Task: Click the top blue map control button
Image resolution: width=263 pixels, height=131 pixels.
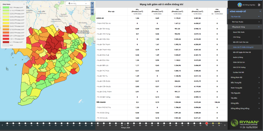Action: [92, 3]
